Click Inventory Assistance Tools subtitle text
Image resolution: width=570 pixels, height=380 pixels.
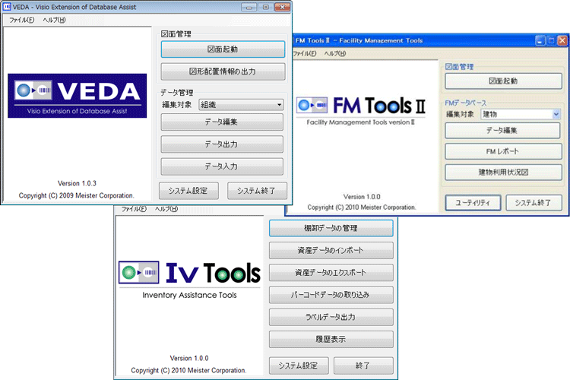click(x=189, y=295)
